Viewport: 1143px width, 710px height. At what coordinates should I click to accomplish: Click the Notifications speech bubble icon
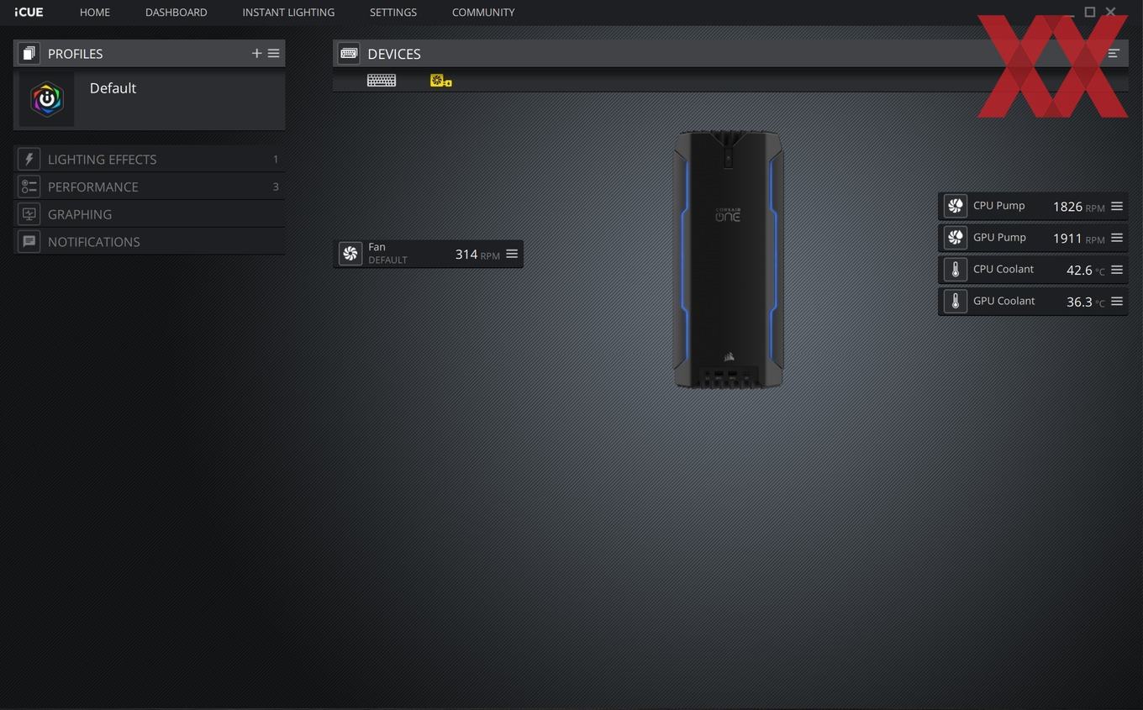tap(29, 242)
